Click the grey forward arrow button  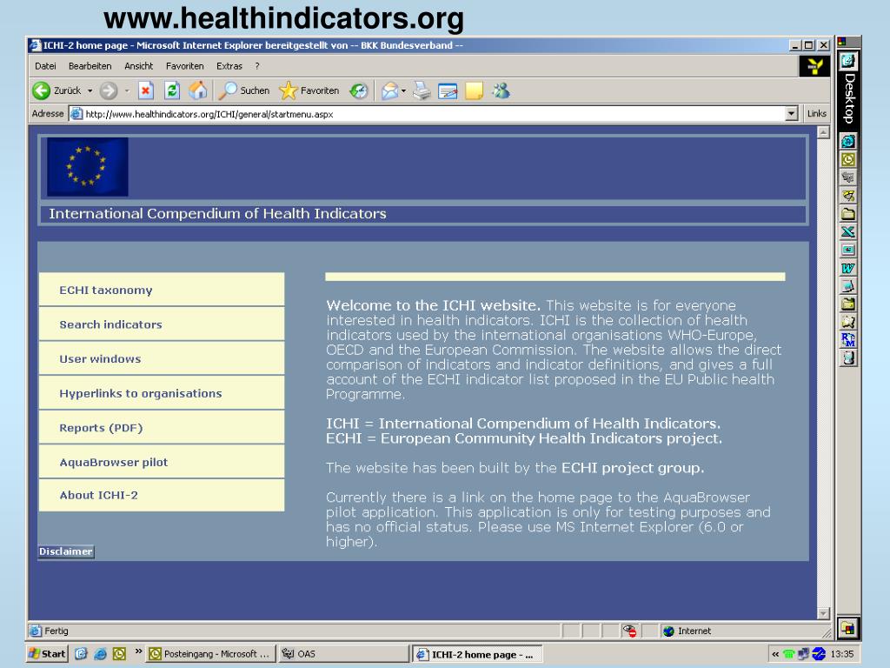[109, 90]
